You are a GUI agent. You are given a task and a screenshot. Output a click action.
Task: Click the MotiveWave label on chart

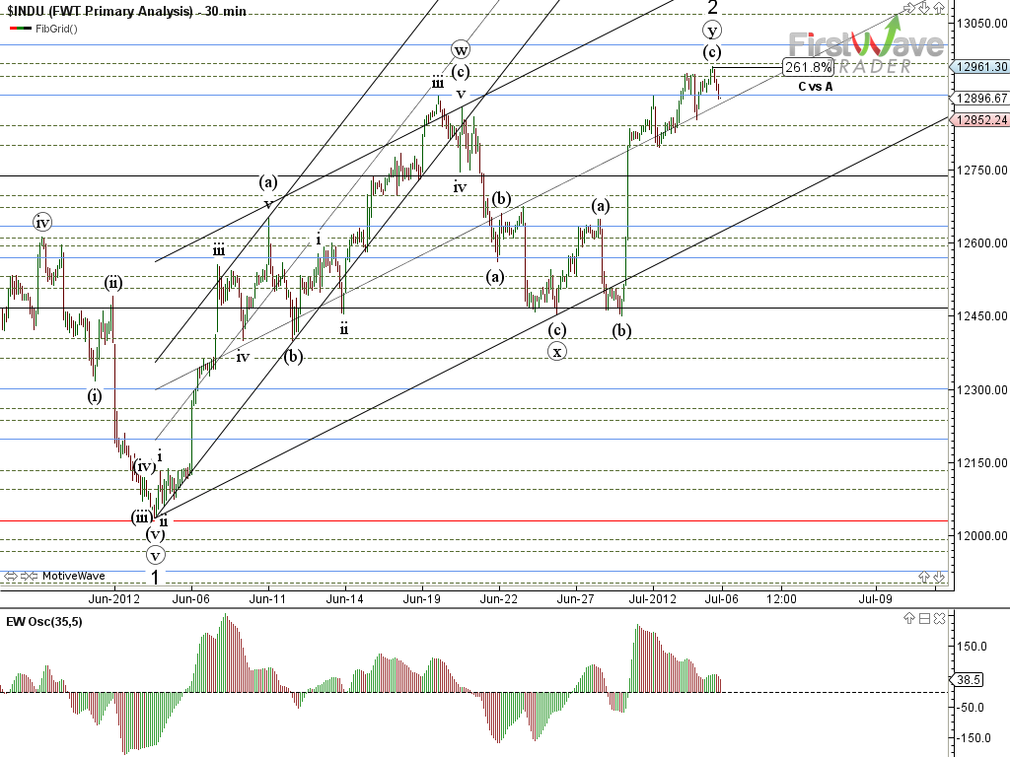pos(73,576)
